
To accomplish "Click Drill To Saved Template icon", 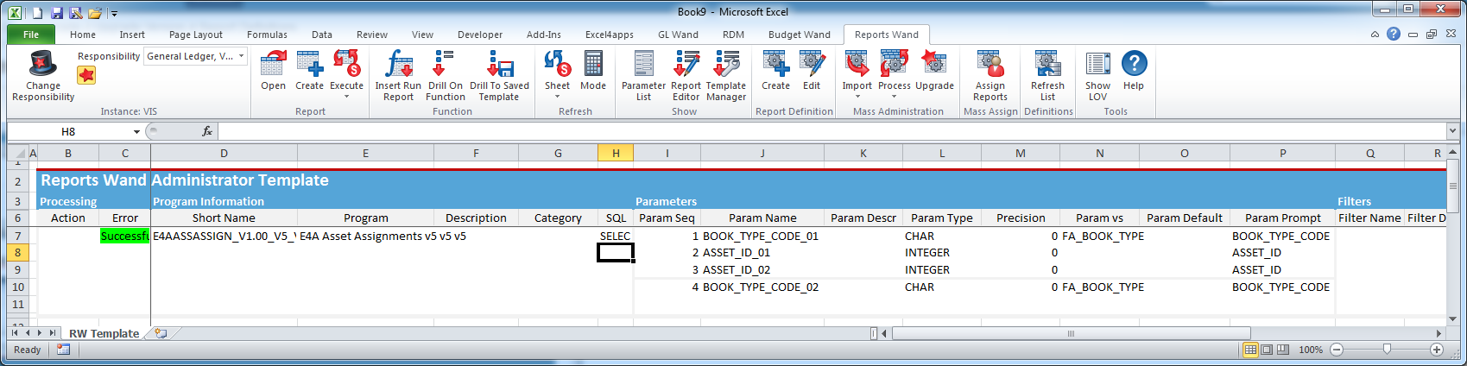I will (499, 64).
